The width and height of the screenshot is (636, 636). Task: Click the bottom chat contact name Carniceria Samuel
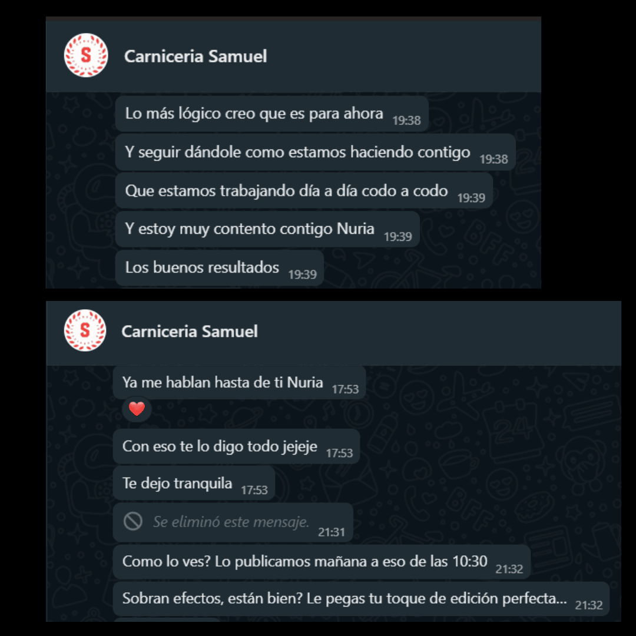point(190,332)
